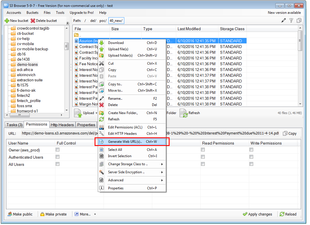Click the Edit Permissions (ACL) users icon

pyautogui.click(x=102, y=127)
